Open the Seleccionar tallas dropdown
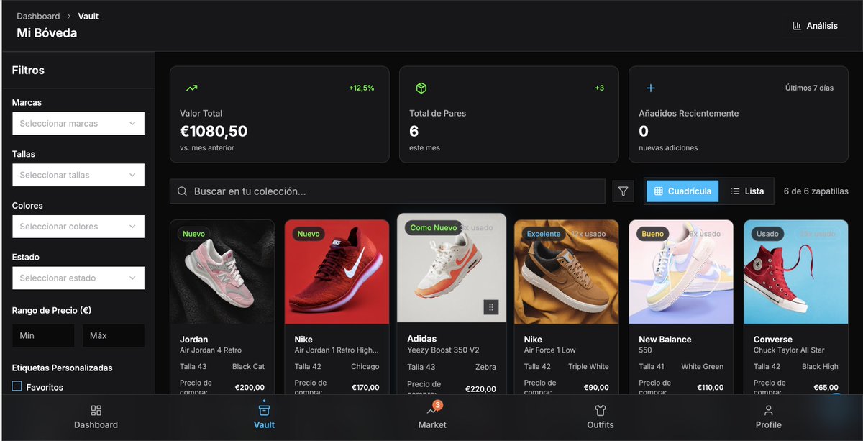 78,175
